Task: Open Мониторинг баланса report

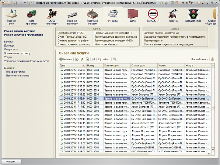Action: pos(106,44)
